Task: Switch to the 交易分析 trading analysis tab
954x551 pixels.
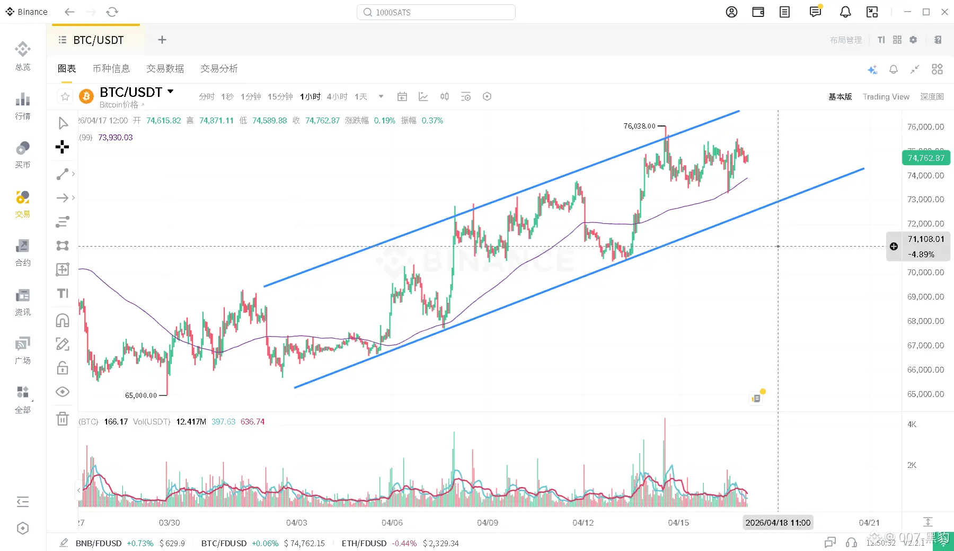Action: click(219, 69)
